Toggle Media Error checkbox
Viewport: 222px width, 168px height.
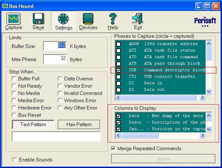[x=14, y=101]
